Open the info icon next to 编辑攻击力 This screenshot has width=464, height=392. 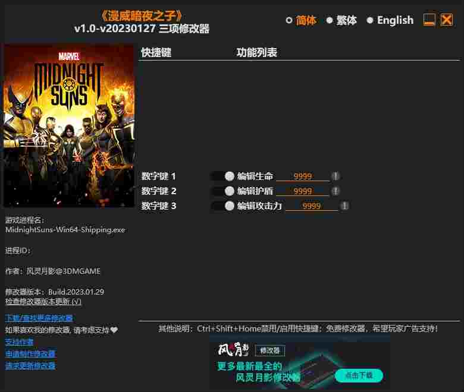tap(344, 206)
